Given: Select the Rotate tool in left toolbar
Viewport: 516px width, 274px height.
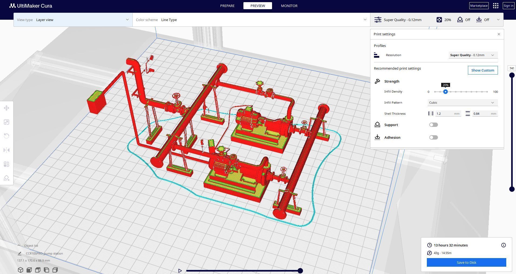Looking at the screenshot, I should 6,136.
